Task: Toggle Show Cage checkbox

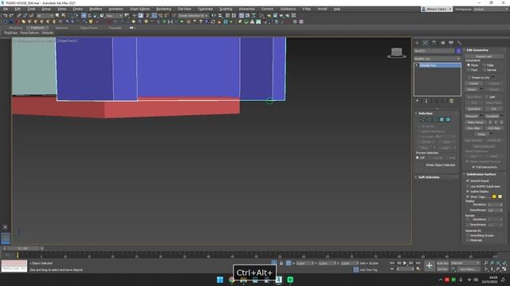Action: tap(468, 196)
